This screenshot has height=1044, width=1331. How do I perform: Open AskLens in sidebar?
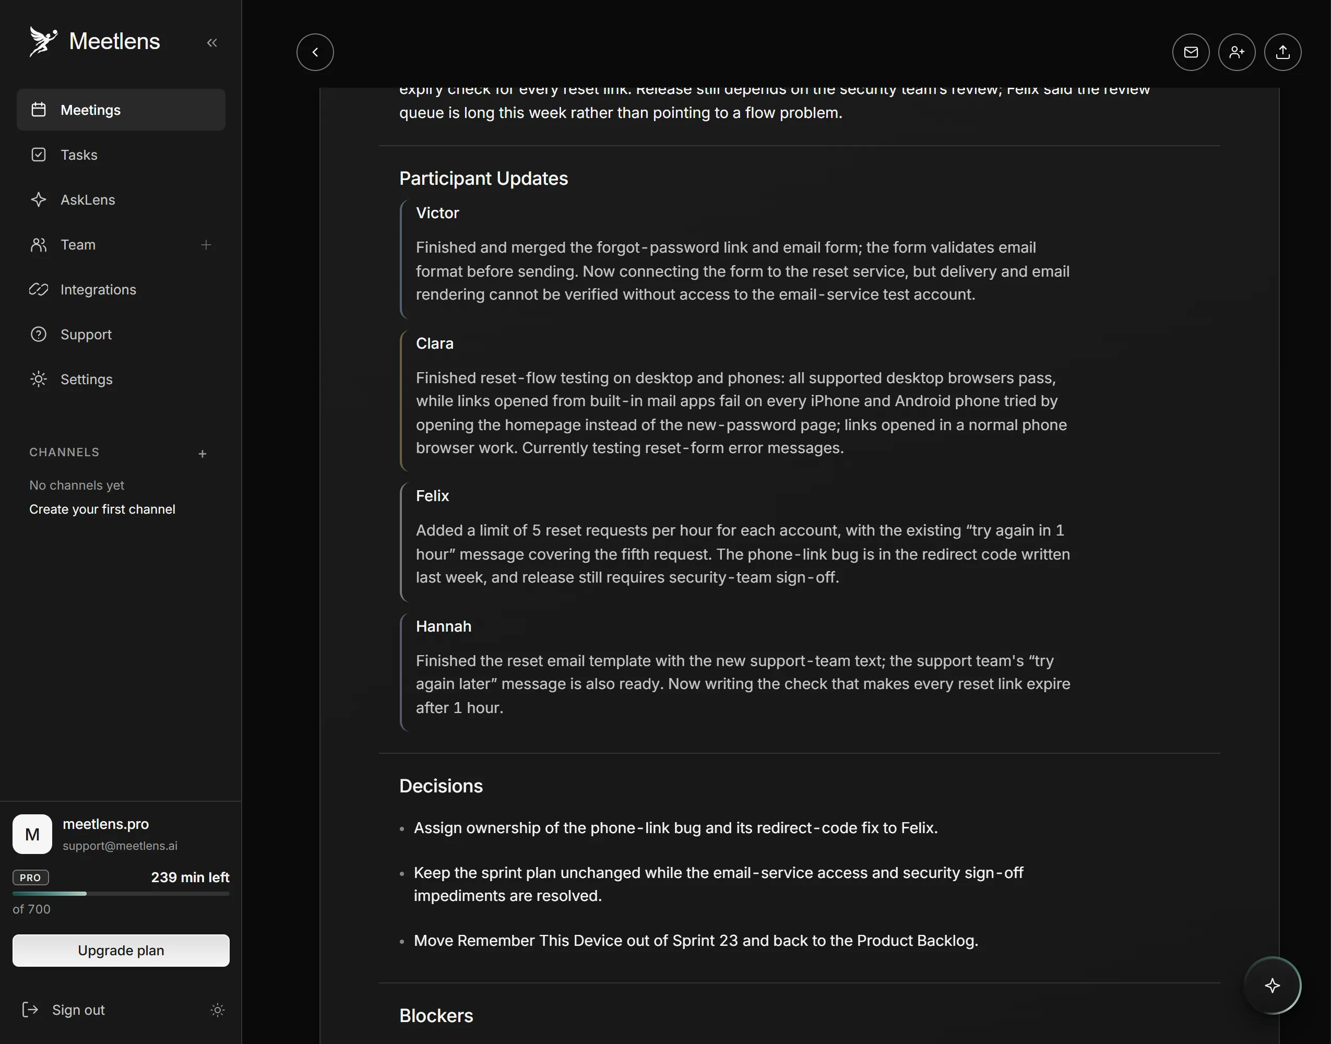point(121,200)
